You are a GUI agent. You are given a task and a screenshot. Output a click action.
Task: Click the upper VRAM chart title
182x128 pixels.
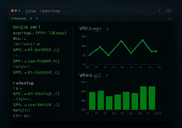[90, 29]
